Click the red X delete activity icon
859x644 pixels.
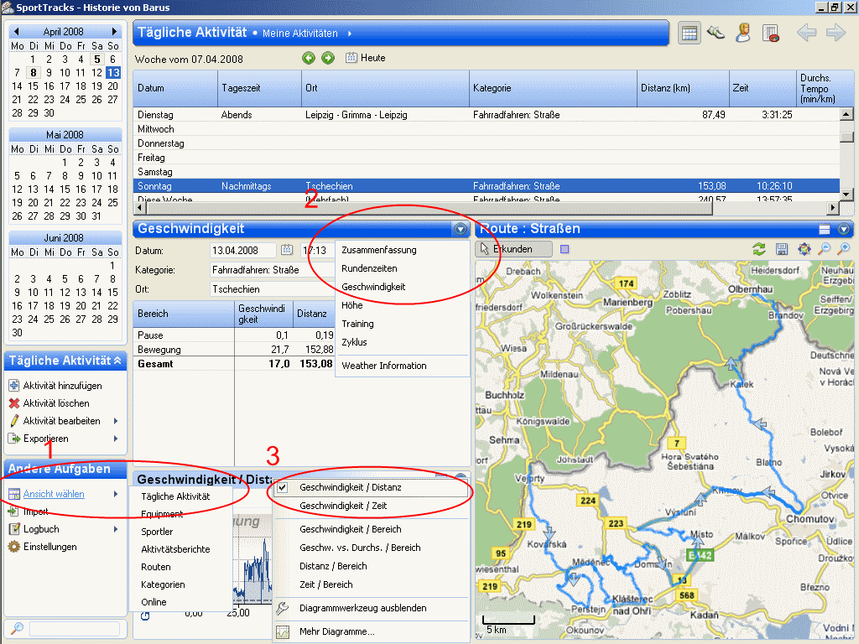[x=14, y=403]
